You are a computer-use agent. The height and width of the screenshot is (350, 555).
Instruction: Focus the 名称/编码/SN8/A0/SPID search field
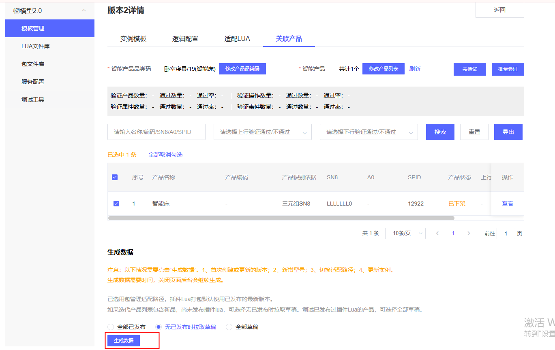156,132
